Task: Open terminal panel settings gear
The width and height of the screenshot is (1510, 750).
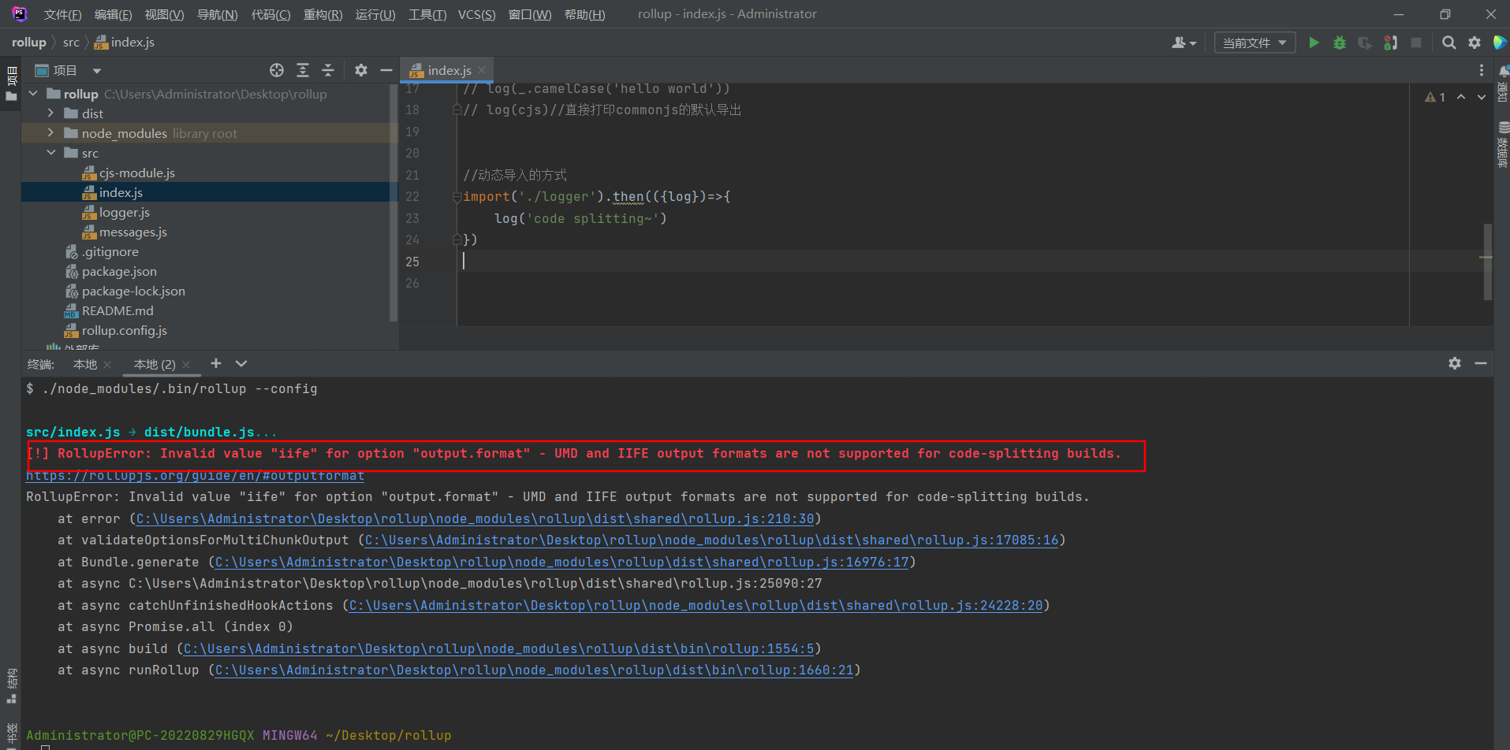Action: [1455, 363]
